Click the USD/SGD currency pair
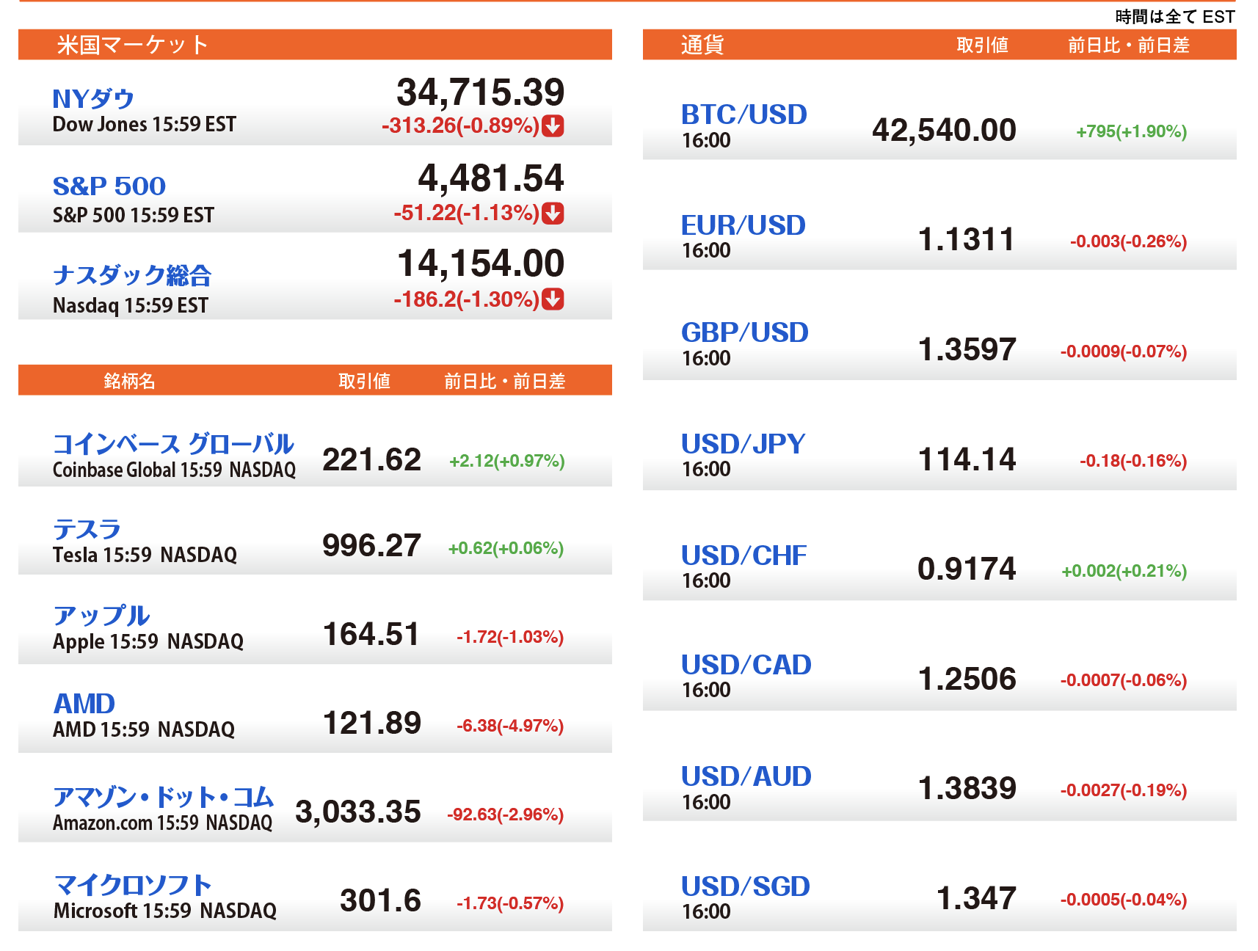Viewport: 1258px width, 951px height. [745, 886]
